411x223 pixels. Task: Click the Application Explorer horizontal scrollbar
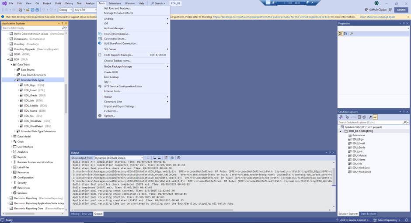pyautogui.click(x=19, y=214)
